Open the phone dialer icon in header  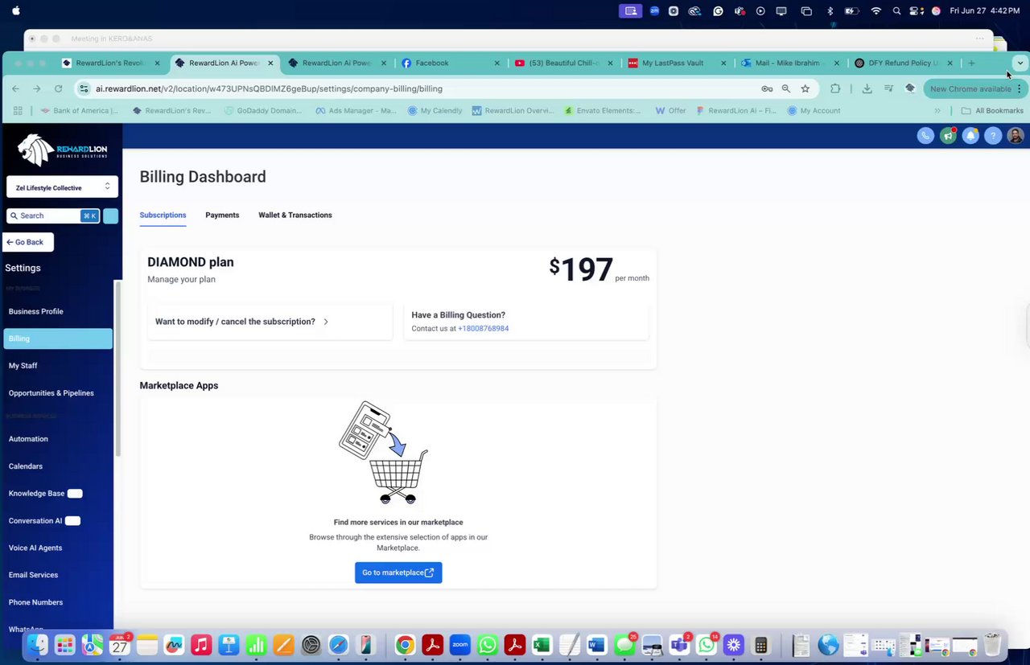[x=925, y=136]
